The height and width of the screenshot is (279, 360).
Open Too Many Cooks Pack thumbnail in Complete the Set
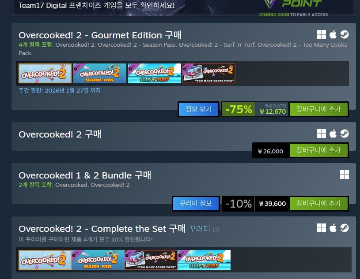(x=151, y=260)
